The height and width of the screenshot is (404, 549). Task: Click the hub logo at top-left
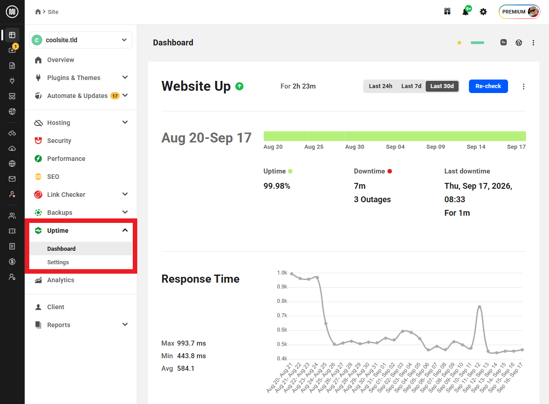[12, 12]
